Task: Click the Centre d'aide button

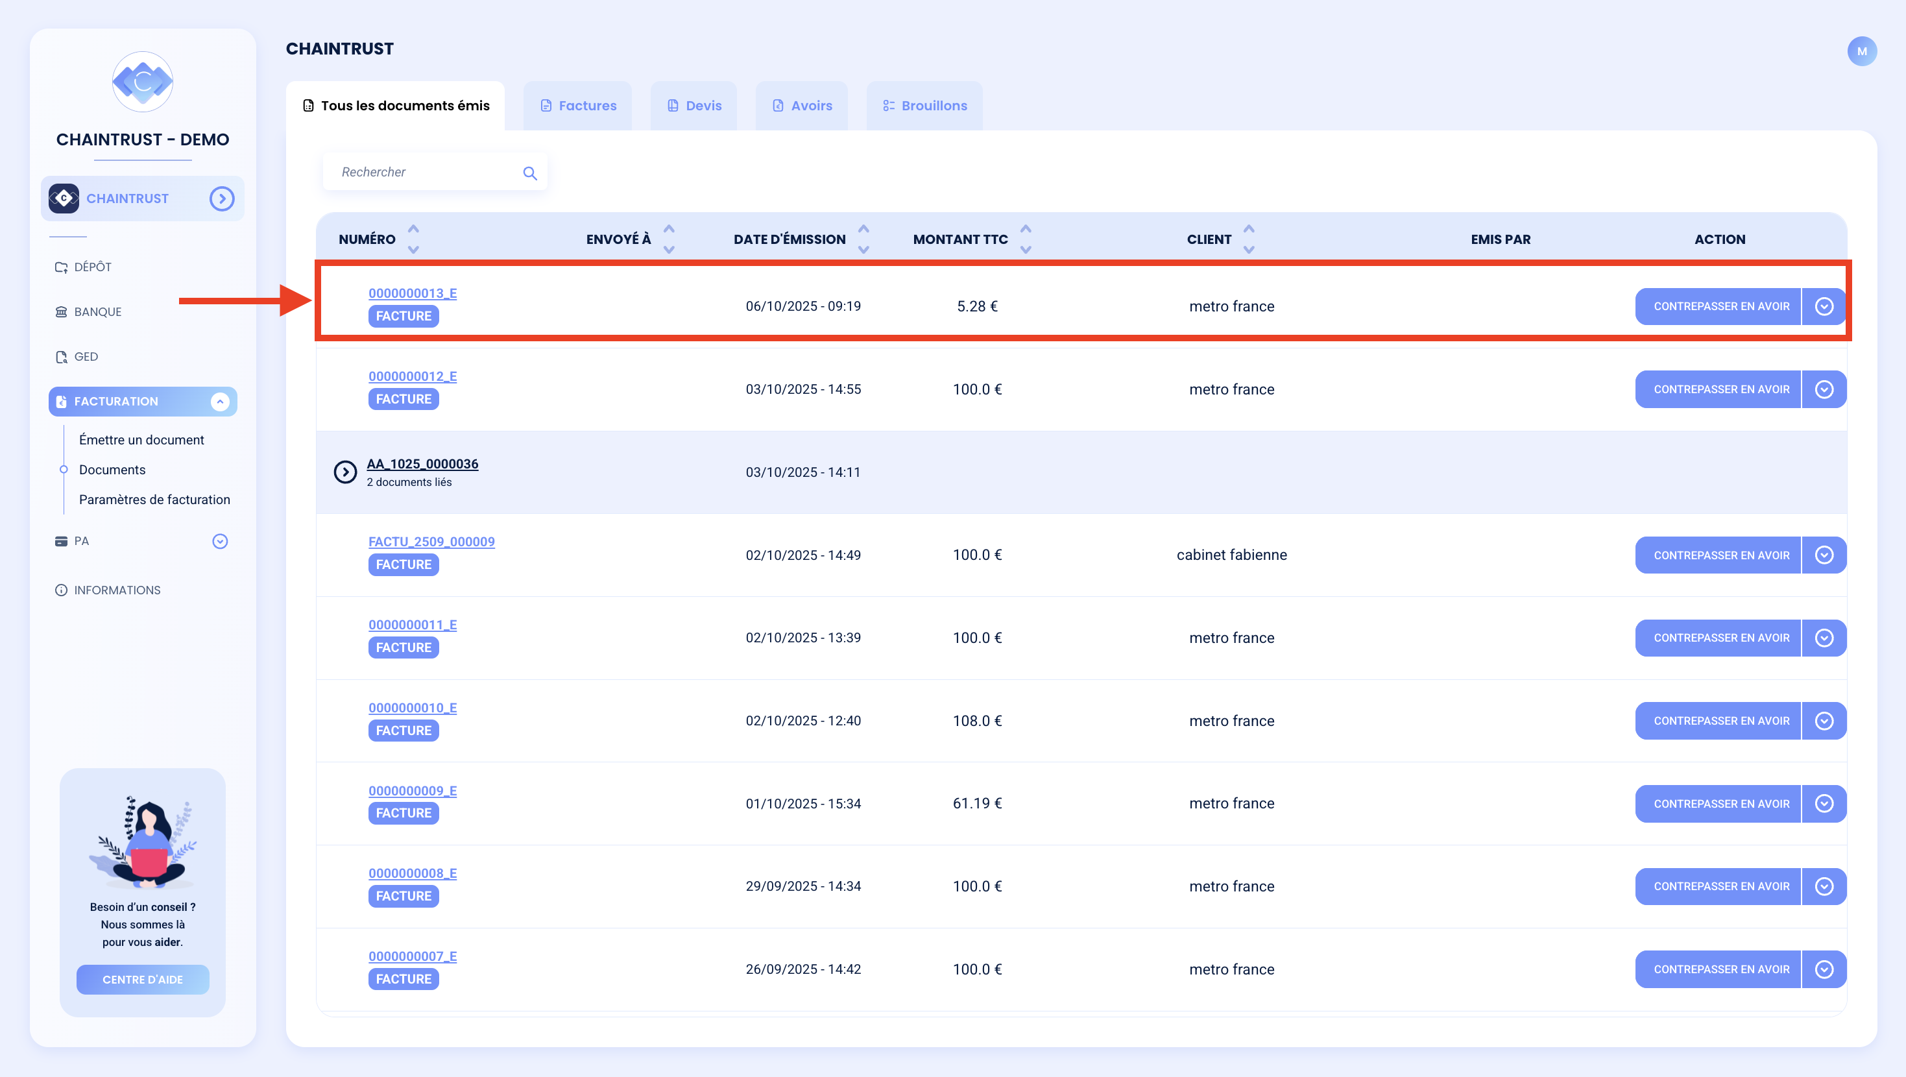Action: coord(143,979)
